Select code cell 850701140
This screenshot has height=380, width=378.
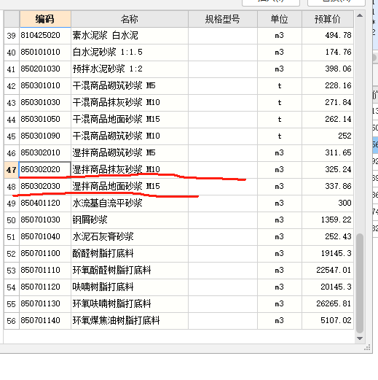pyautogui.click(x=45, y=321)
